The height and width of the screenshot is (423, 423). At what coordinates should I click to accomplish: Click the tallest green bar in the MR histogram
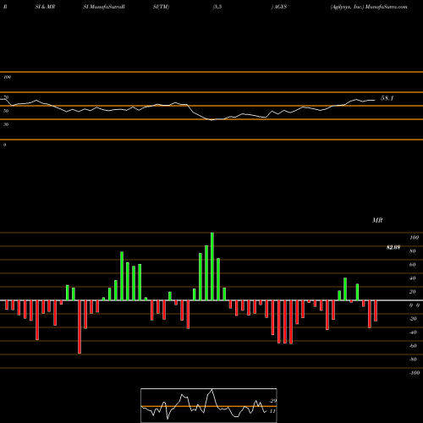(x=212, y=266)
